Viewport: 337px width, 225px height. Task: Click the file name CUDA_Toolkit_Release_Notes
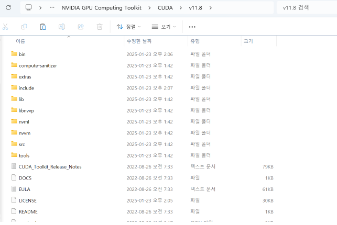(x=50, y=167)
